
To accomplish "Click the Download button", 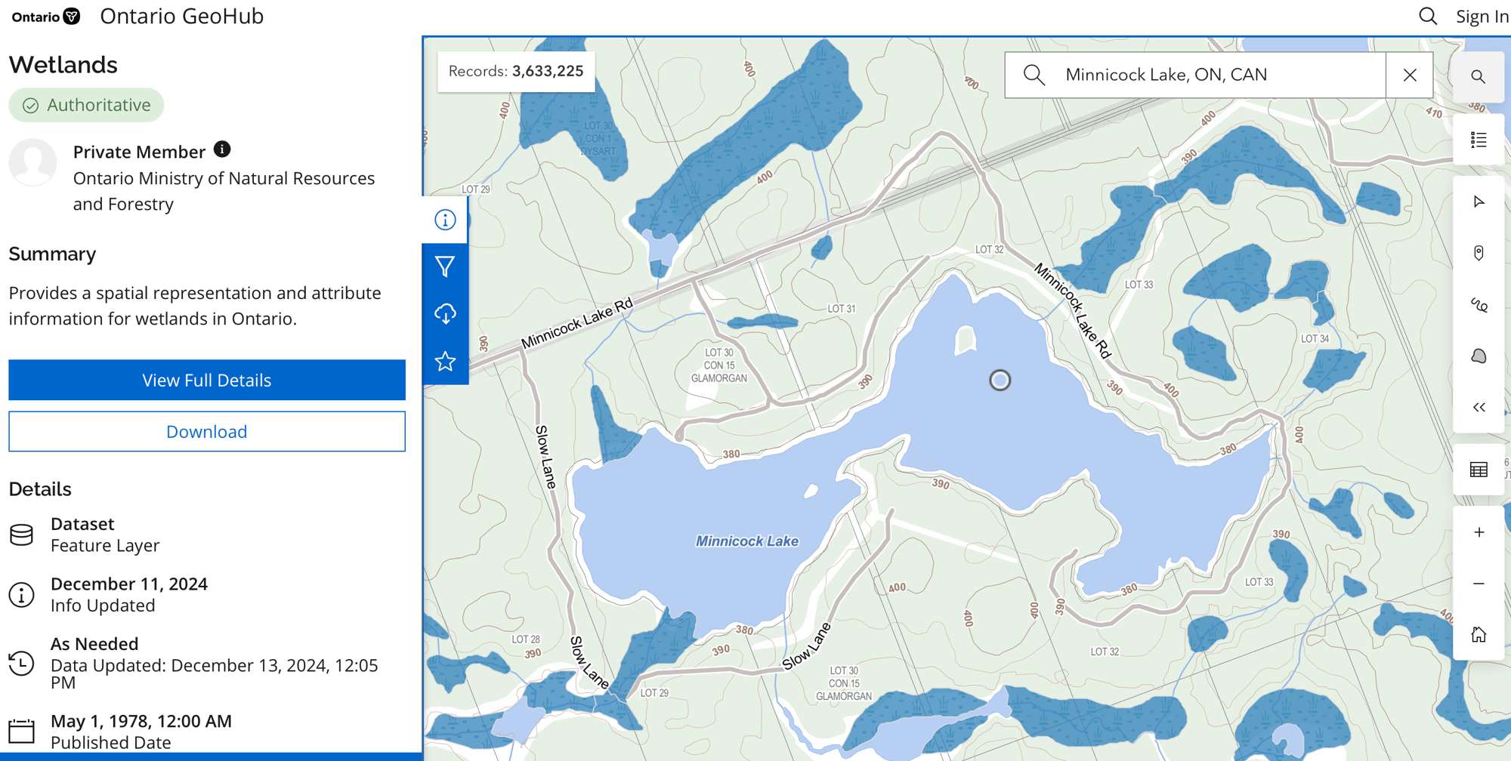I will (x=207, y=431).
